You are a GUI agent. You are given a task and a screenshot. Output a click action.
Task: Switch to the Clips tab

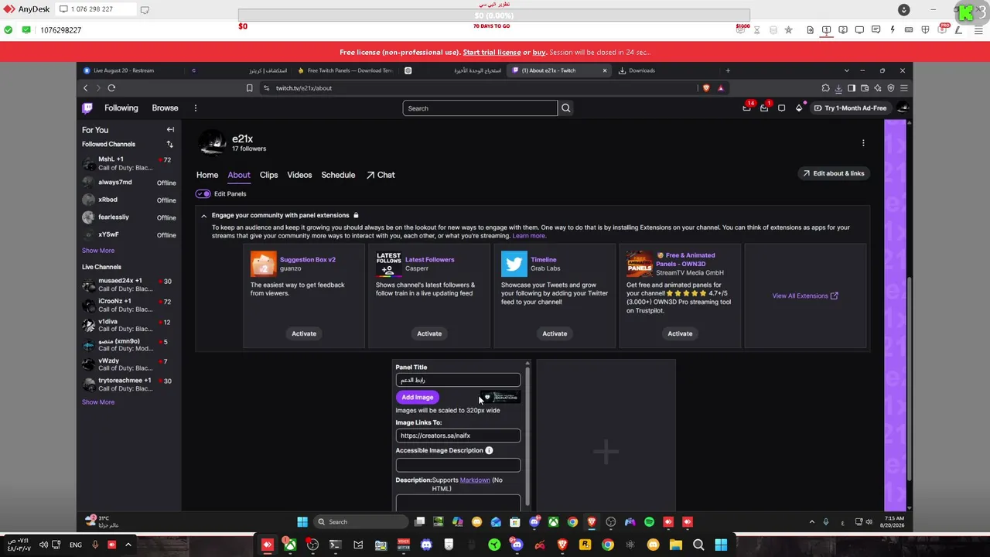pos(268,175)
